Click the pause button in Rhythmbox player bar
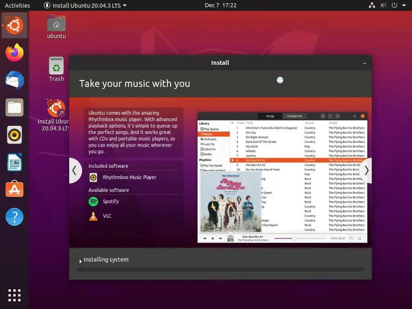The height and width of the screenshot is (309, 412). (x=212, y=238)
